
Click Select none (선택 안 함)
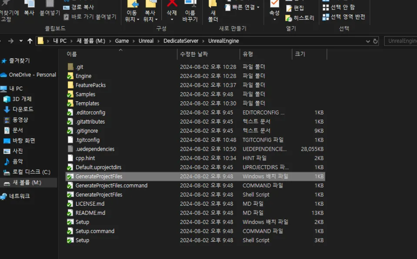338,7
